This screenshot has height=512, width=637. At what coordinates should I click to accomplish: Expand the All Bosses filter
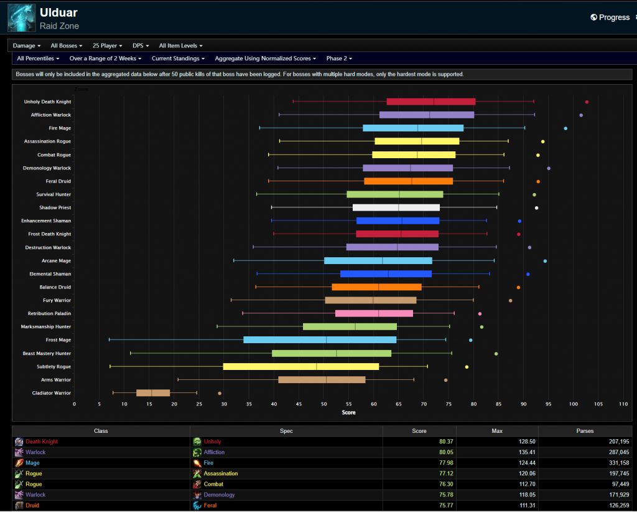(67, 45)
